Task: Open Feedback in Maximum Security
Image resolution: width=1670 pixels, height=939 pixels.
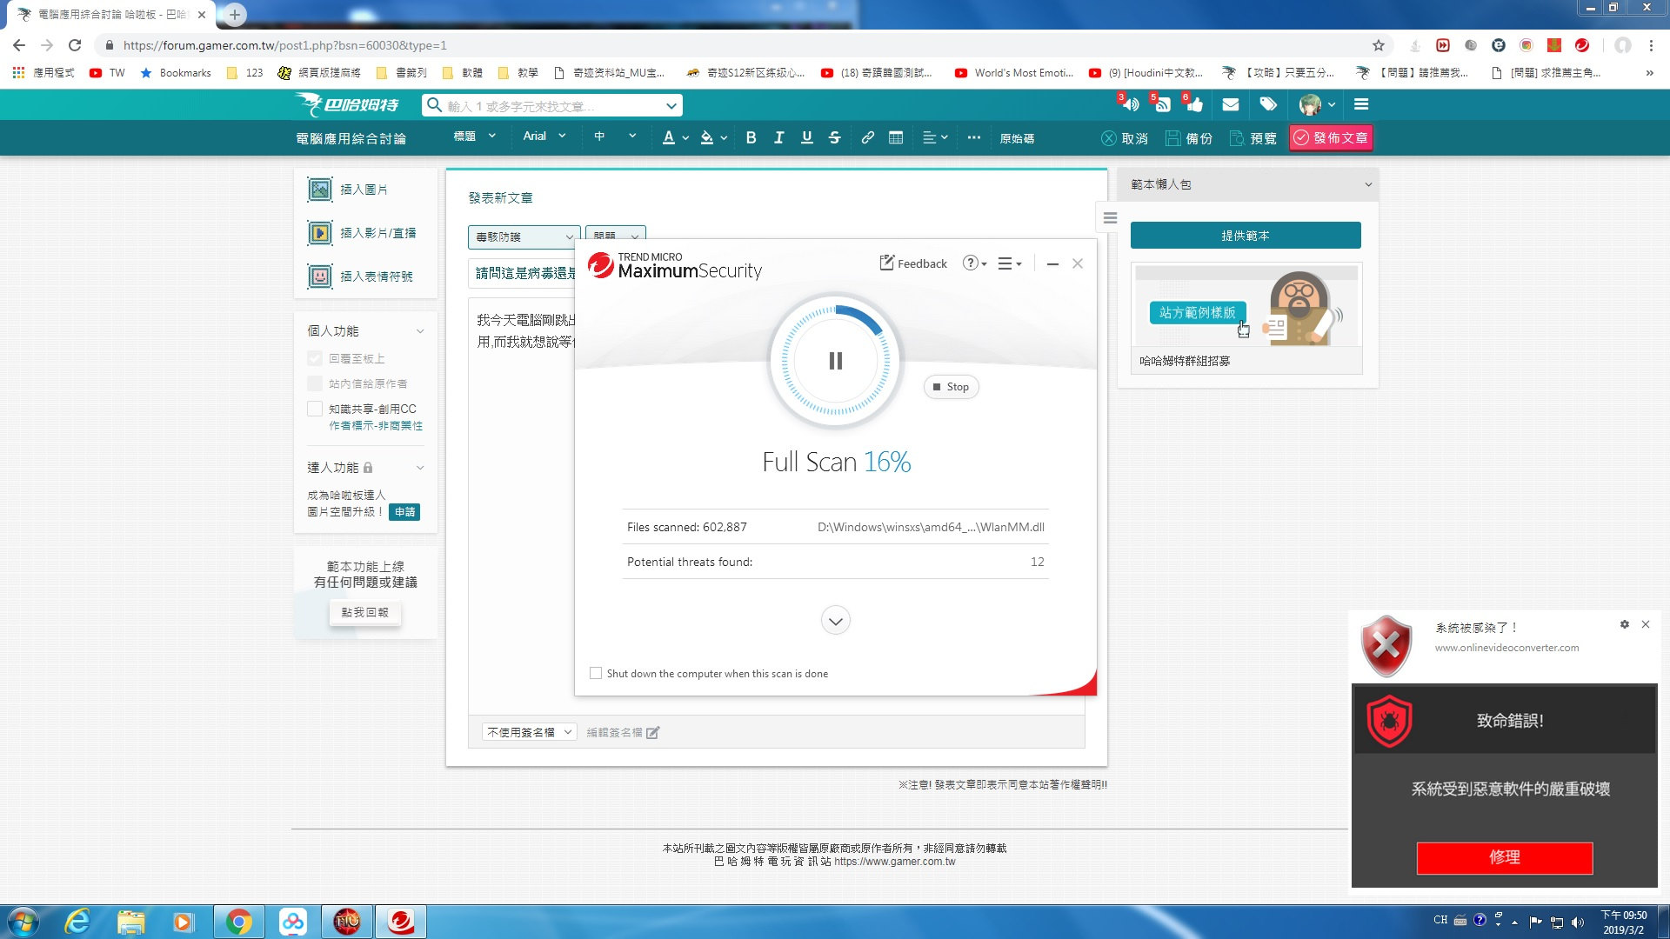Action: (913, 263)
